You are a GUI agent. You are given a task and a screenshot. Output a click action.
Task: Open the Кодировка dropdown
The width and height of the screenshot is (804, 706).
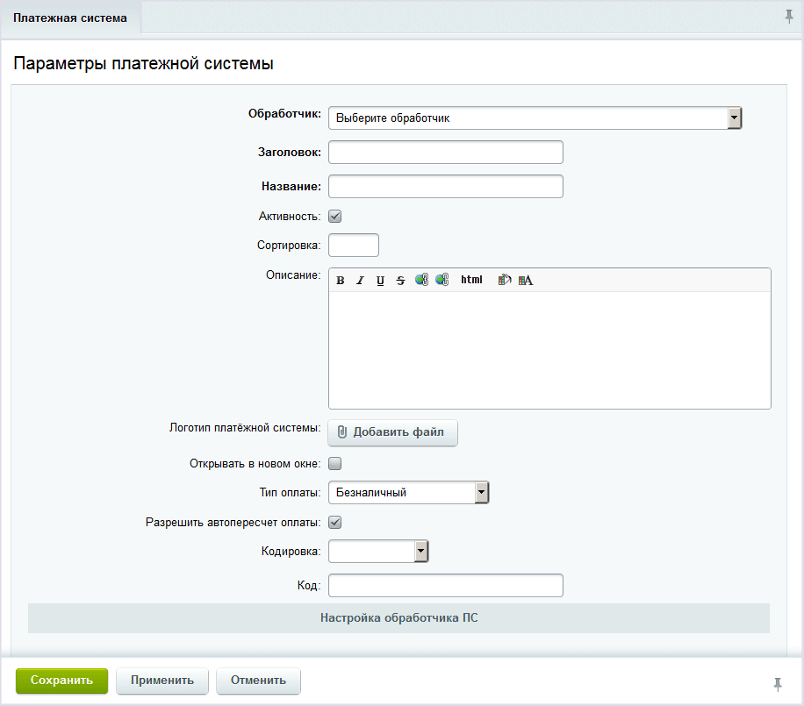pyautogui.click(x=378, y=551)
